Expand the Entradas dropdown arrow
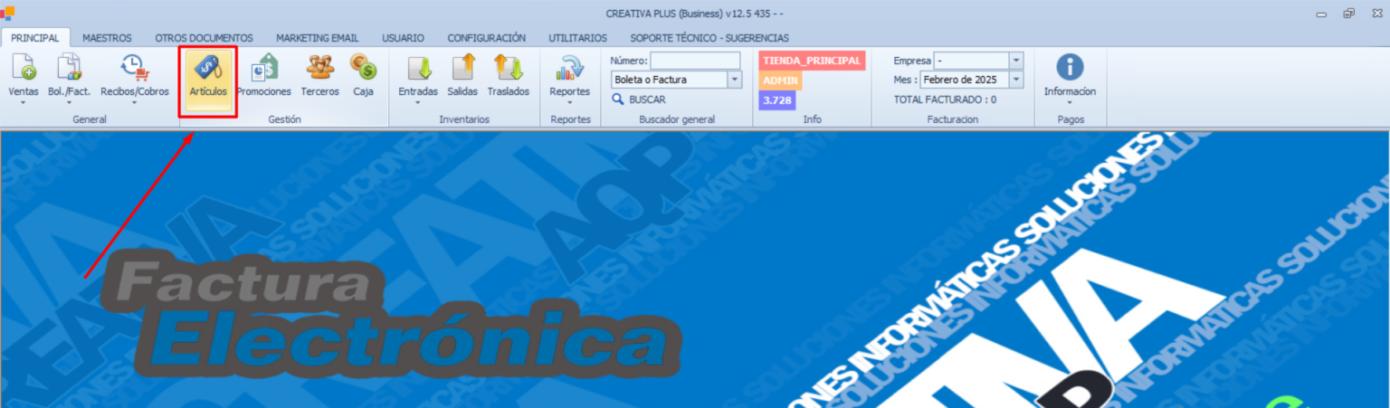Viewport: 1390px width, 408px height. [418, 102]
